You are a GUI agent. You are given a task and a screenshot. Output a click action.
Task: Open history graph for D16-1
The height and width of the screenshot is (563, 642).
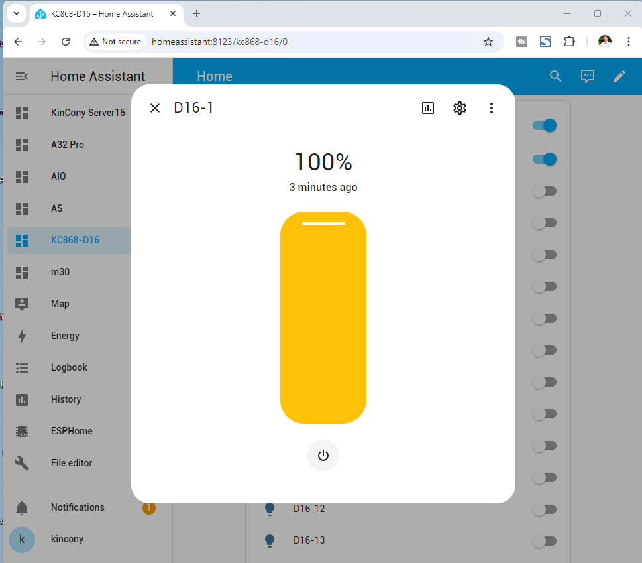click(x=428, y=108)
